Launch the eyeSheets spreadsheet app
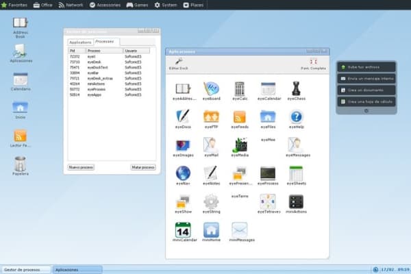411x274 pixels. coord(296,174)
